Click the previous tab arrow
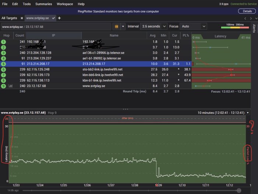The height and width of the screenshot is (194, 258). [245, 18]
